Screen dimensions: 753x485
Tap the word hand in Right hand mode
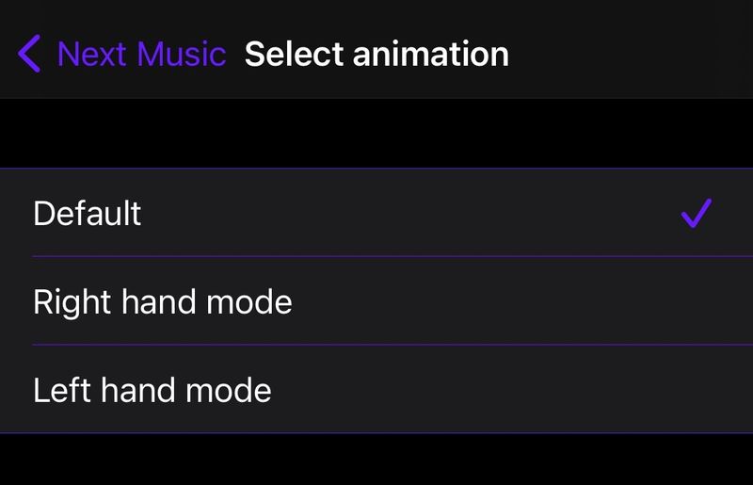(x=159, y=301)
